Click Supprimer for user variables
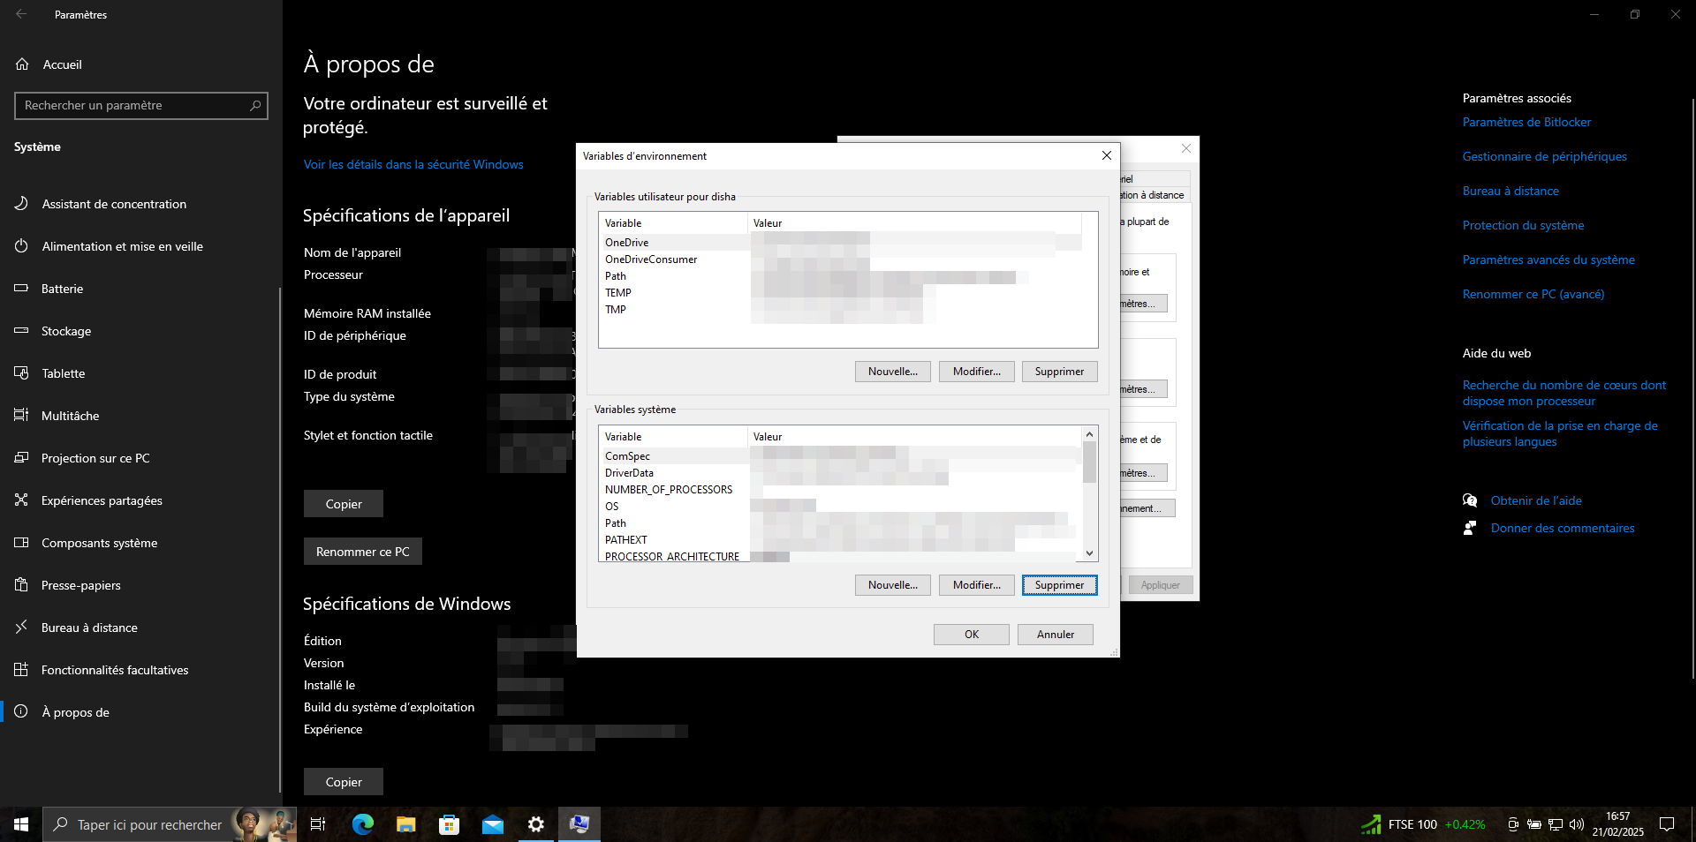 coord(1059,372)
